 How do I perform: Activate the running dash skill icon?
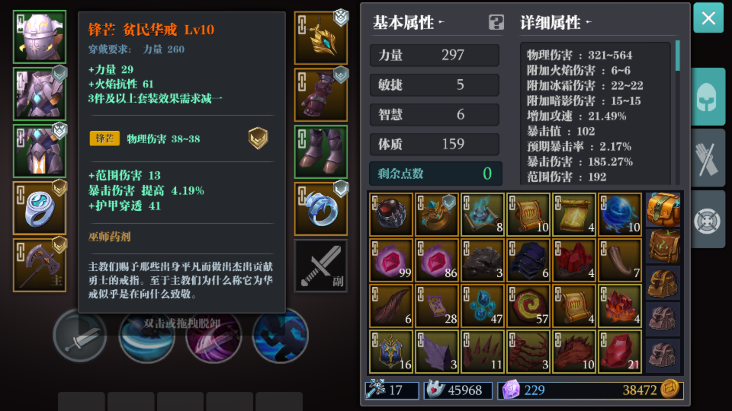click(280, 336)
